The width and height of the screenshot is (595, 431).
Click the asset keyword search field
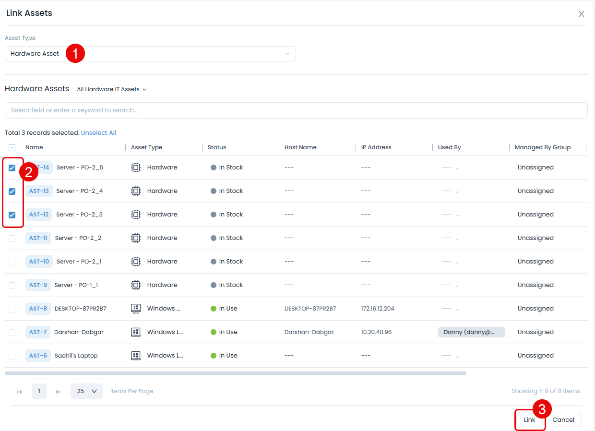(296, 110)
